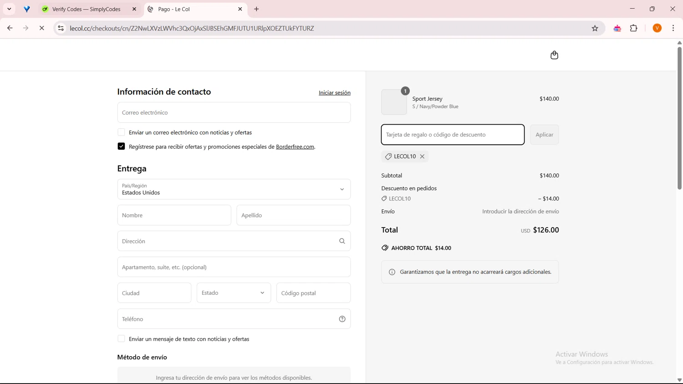The width and height of the screenshot is (683, 384).
Task: Open the Chrome three-dot menu
Action: click(673, 28)
